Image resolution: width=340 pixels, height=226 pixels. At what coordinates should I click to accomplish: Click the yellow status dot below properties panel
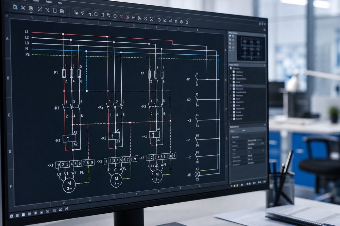pos(234,186)
